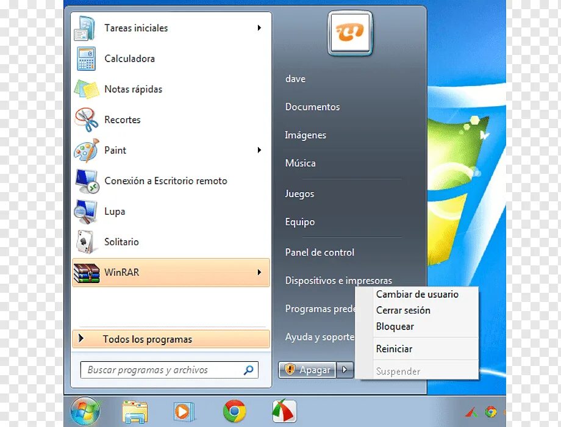Screen dimensions: 561x427
Task: Launch the Calculadora icon
Action: [86, 59]
